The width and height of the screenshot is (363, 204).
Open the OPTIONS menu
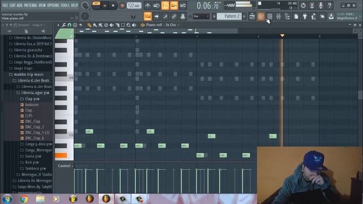53,5
